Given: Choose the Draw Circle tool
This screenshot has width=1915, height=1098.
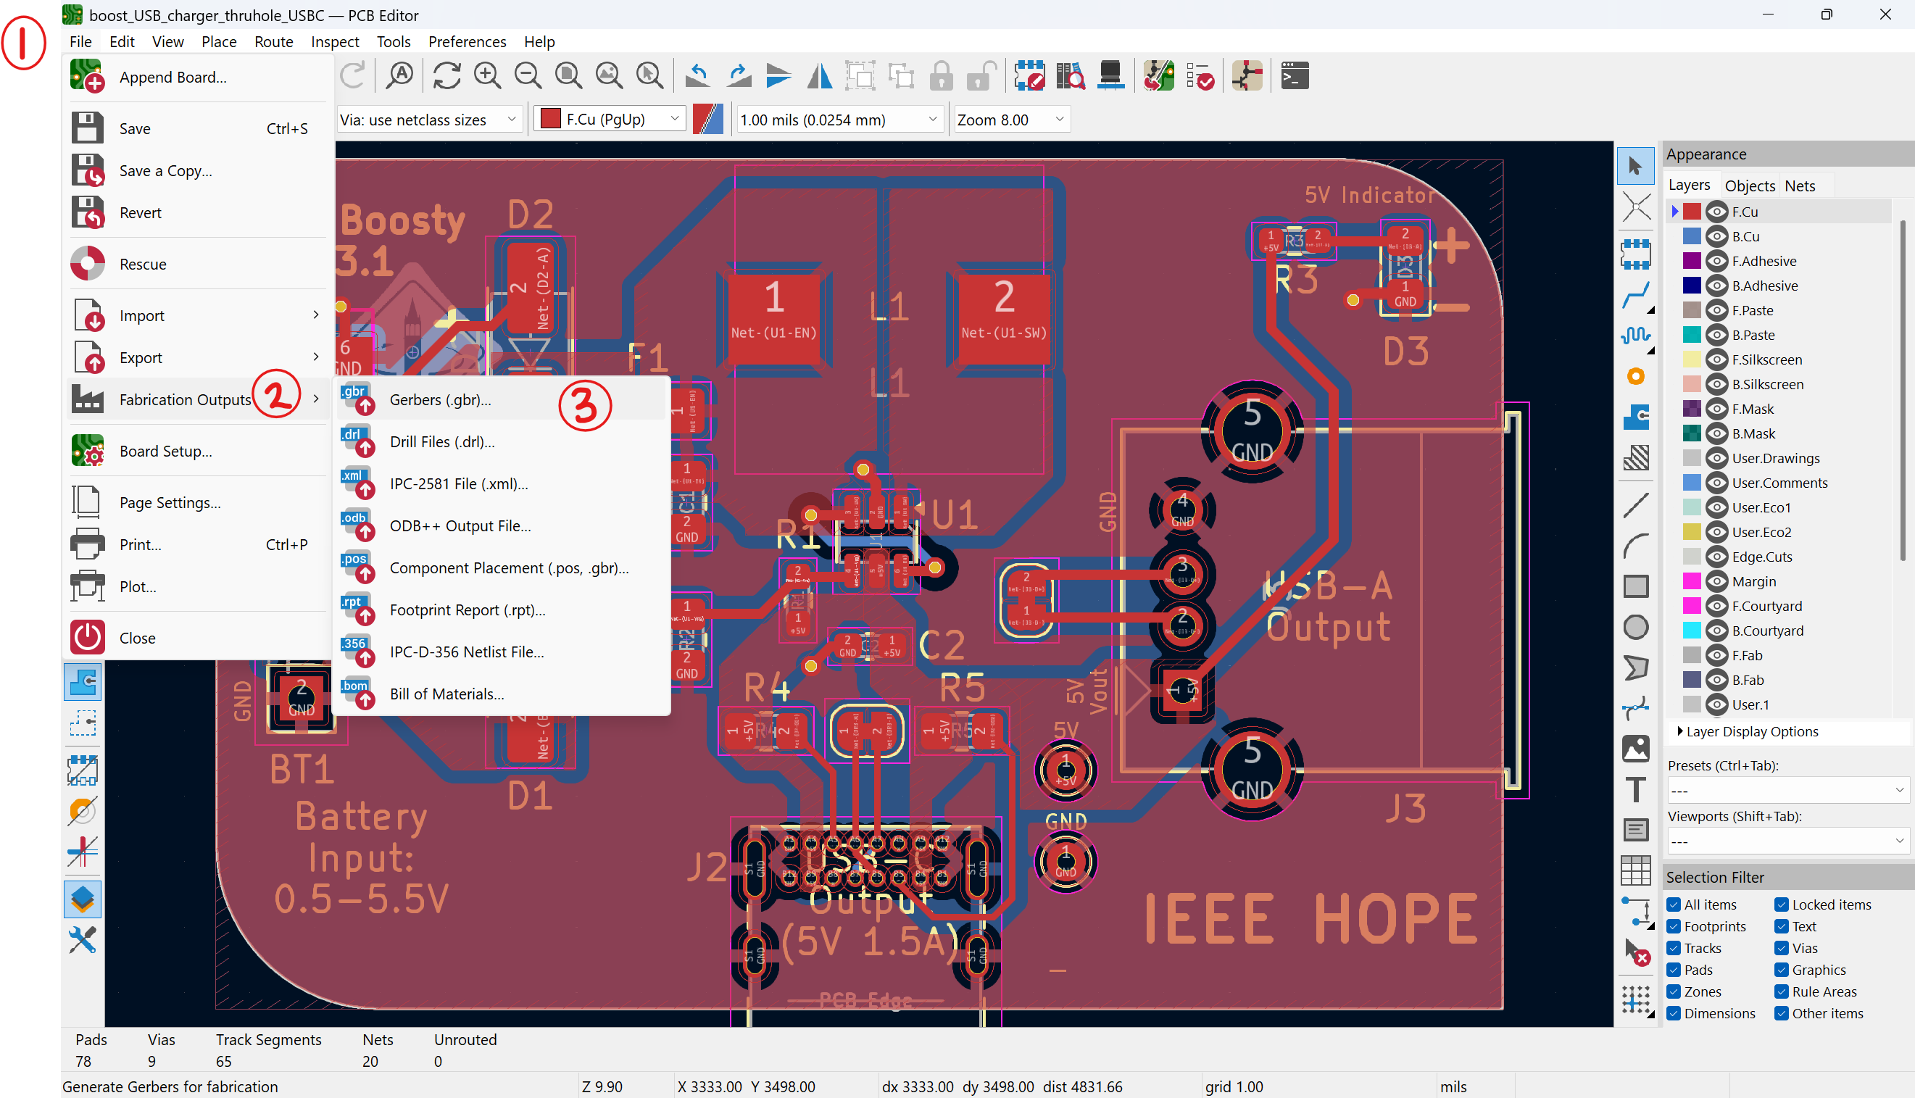Looking at the screenshot, I should [x=1635, y=627].
